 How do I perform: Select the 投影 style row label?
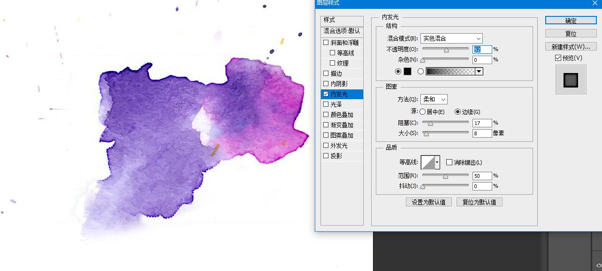pyautogui.click(x=336, y=156)
